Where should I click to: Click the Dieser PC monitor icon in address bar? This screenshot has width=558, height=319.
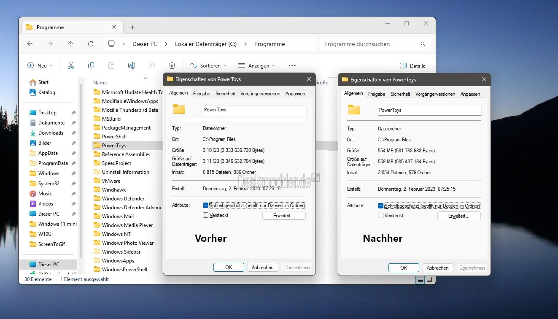[x=111, y=44]
